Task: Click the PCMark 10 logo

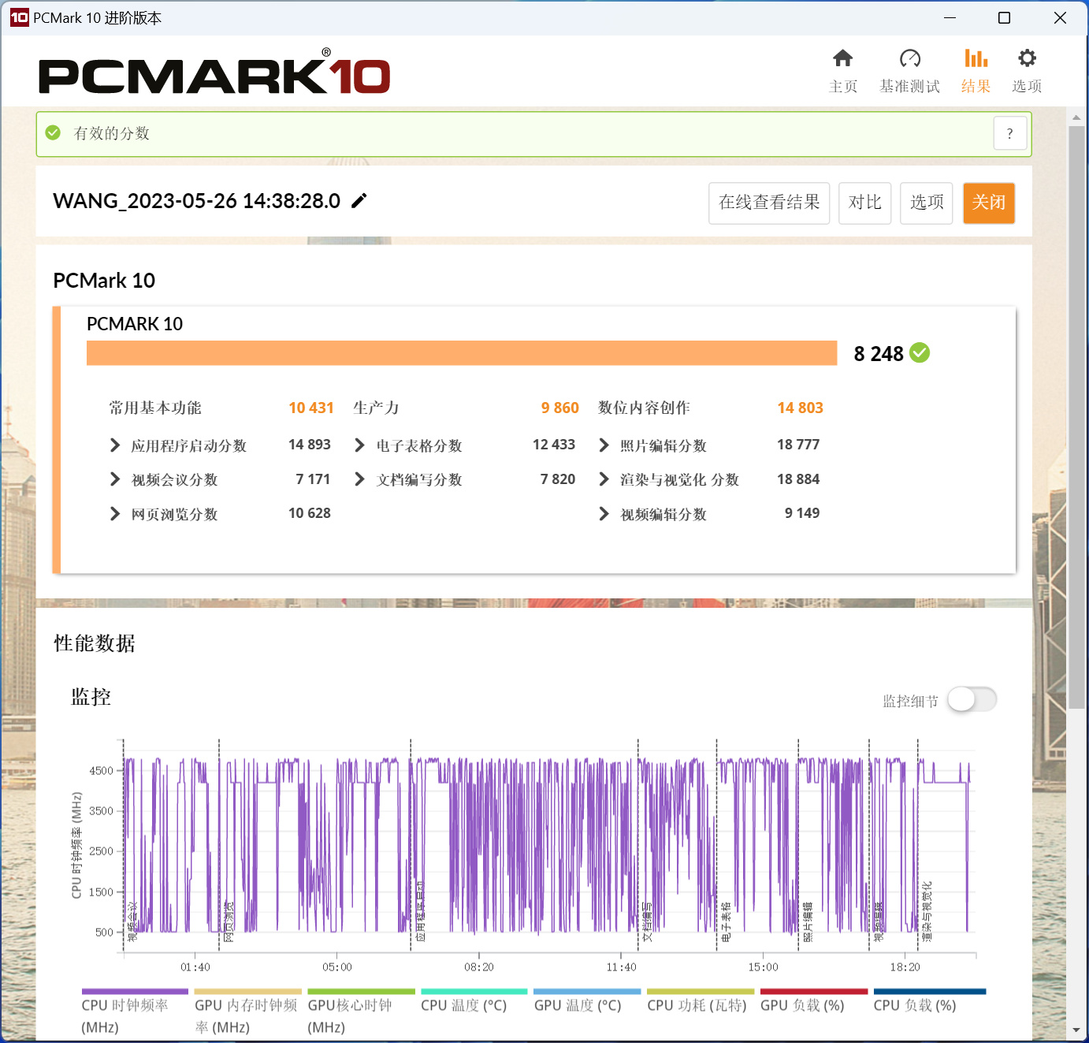Action: coord(214,73)
